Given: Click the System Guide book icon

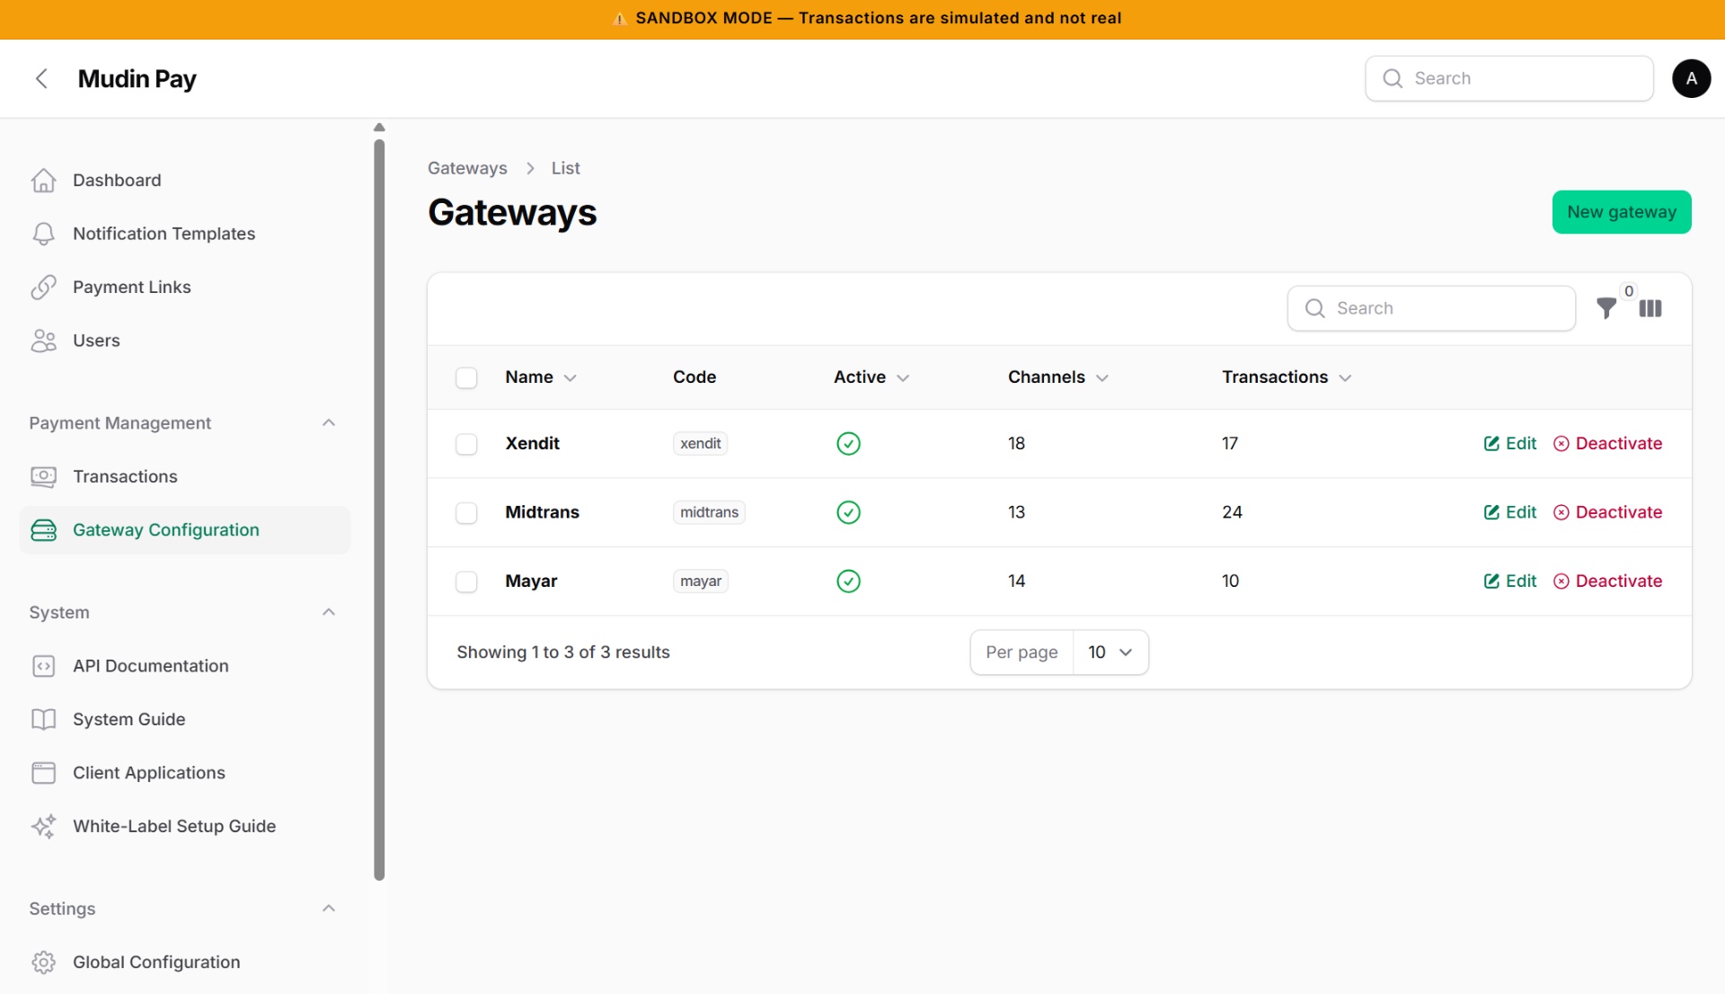Looking at the screenshot, I should tap(43, 719).
